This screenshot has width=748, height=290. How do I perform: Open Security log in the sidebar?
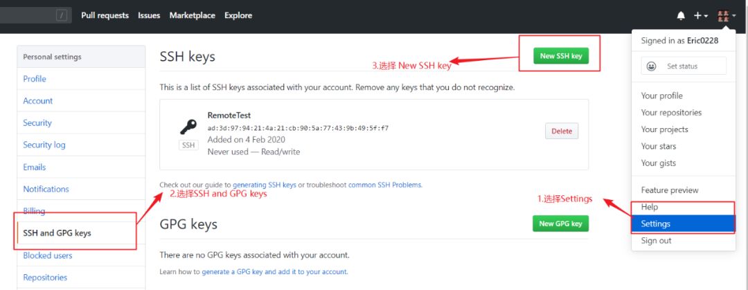coord(81,145)
